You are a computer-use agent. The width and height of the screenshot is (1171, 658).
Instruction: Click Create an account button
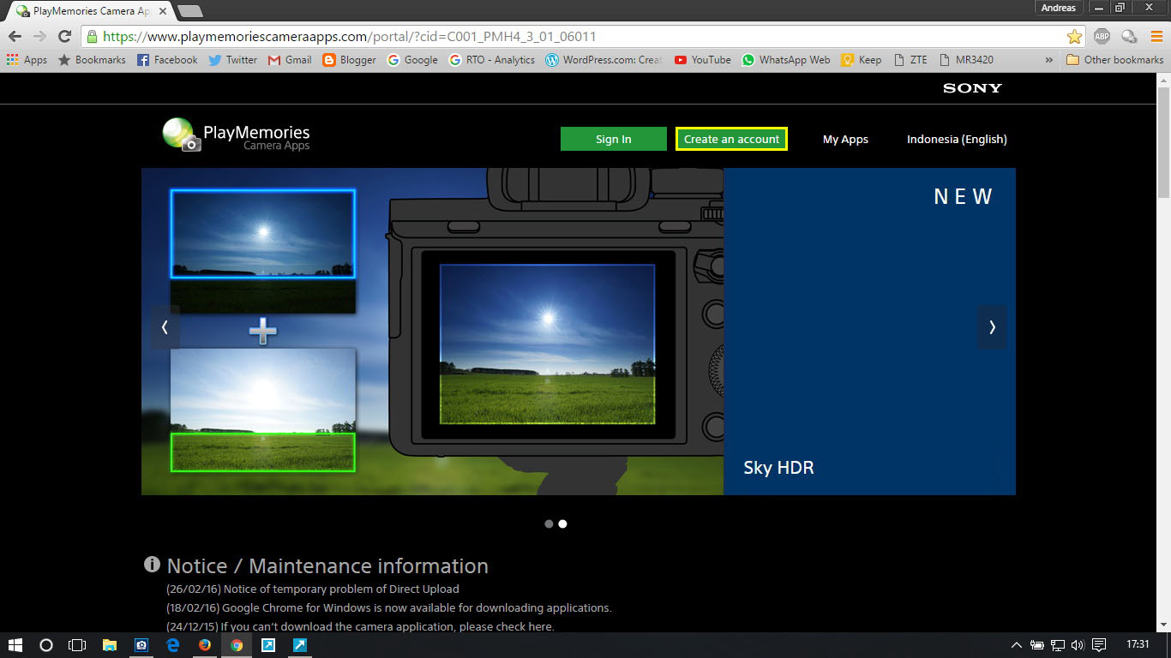[x=731, y=139]
